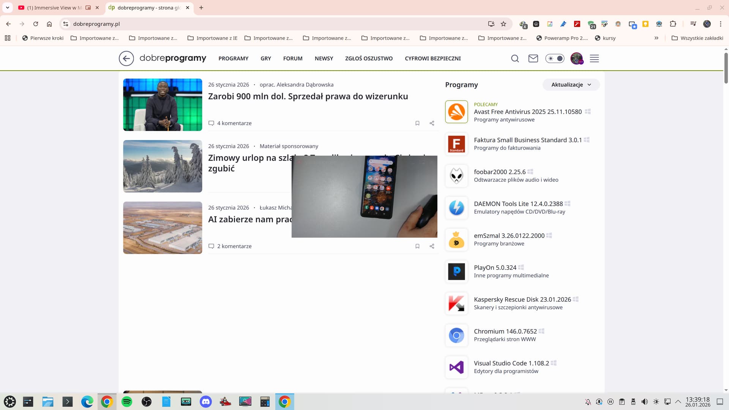Image resolution: width=729 pixels, height=410 pixels.
Task: Bookmark the article about 900 mln dol.
Action: (417, 123)
